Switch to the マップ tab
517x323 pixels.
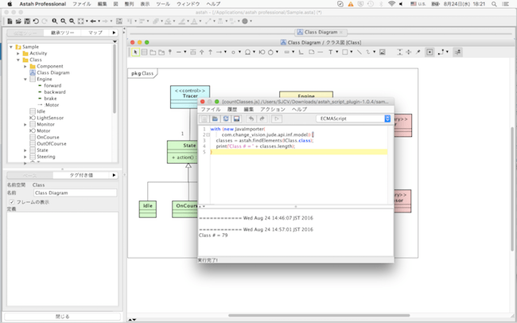click(x=95, y=33)
